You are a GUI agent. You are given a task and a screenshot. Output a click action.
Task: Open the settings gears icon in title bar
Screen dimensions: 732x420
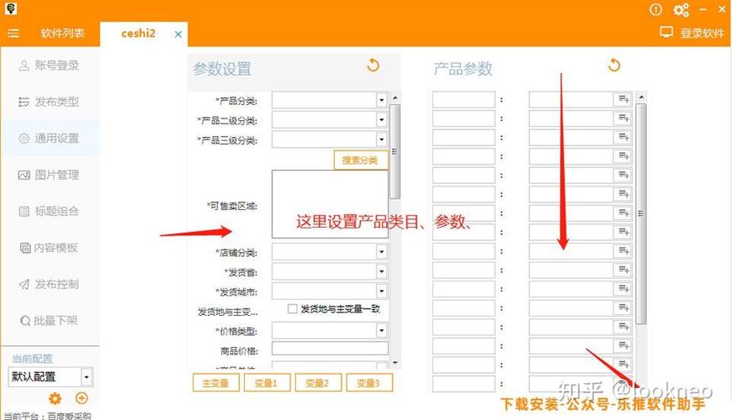(x=681, y=10)
